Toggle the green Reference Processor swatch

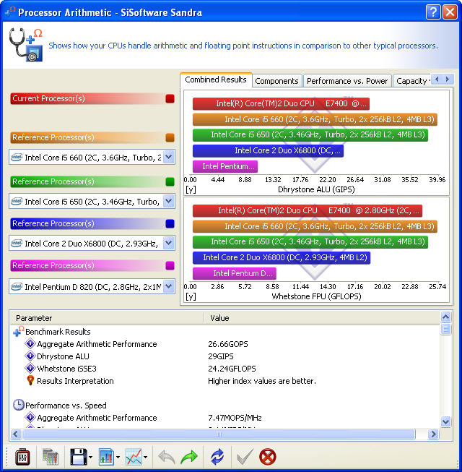point(170,181)
